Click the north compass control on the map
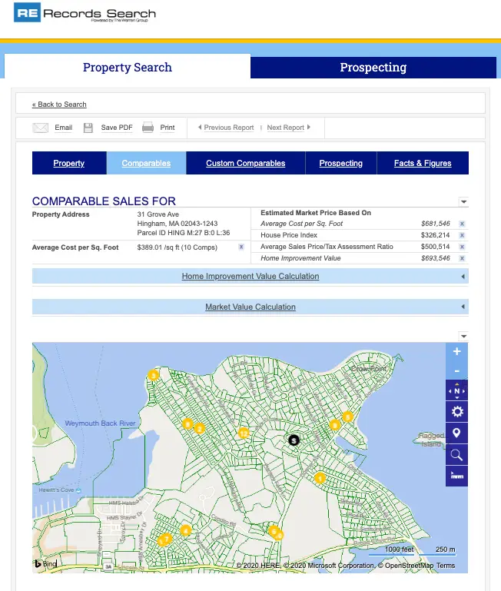Screen dimensions: 501x591 tap(456, 391)
